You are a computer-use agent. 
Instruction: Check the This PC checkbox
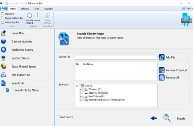click(x=80, y=86)
